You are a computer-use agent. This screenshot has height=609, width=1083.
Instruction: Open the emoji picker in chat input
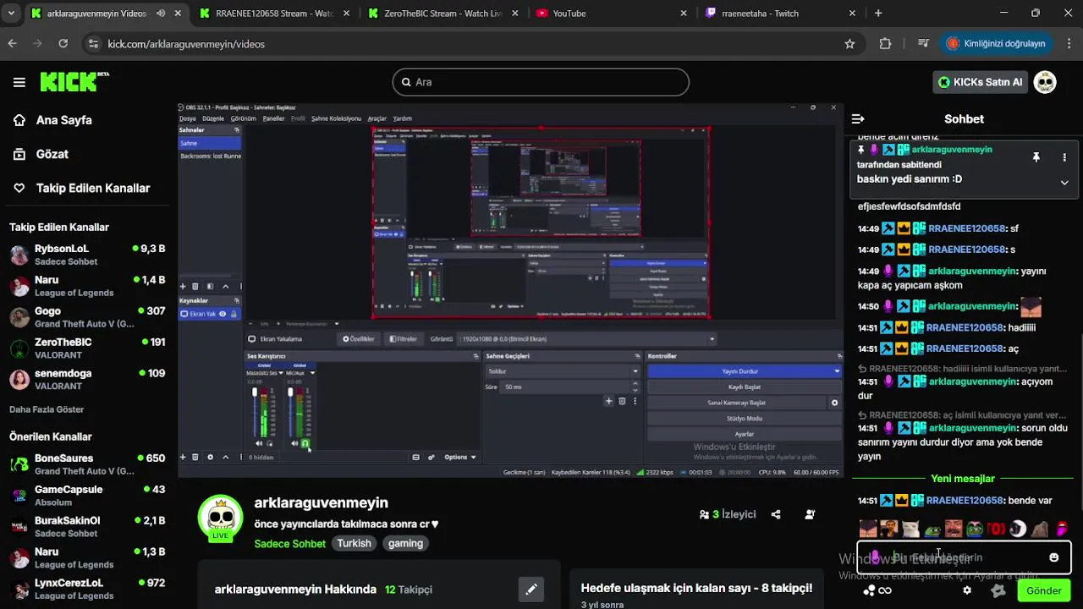tap(1053, 557)
